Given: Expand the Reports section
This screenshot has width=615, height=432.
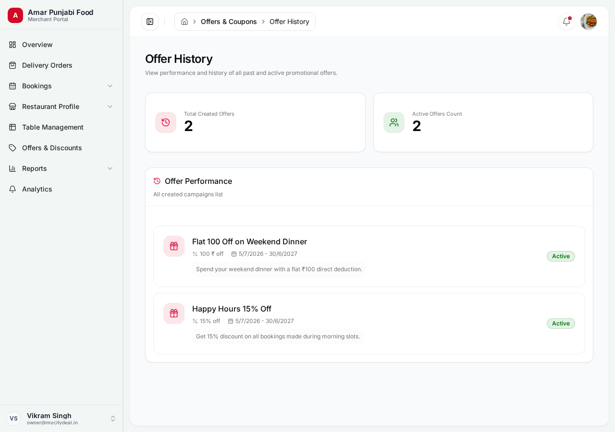Looking at the screenshot, I should [61, 168].
